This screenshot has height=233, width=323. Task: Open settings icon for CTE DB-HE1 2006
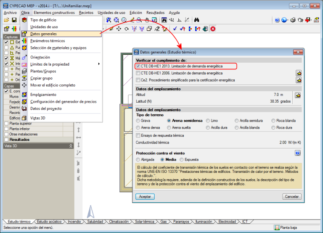298,73
